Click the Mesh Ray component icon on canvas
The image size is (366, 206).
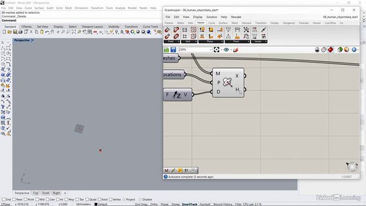coord(228,82)
